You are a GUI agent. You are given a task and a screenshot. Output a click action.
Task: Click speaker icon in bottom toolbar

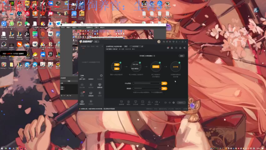tap(156, 102)
